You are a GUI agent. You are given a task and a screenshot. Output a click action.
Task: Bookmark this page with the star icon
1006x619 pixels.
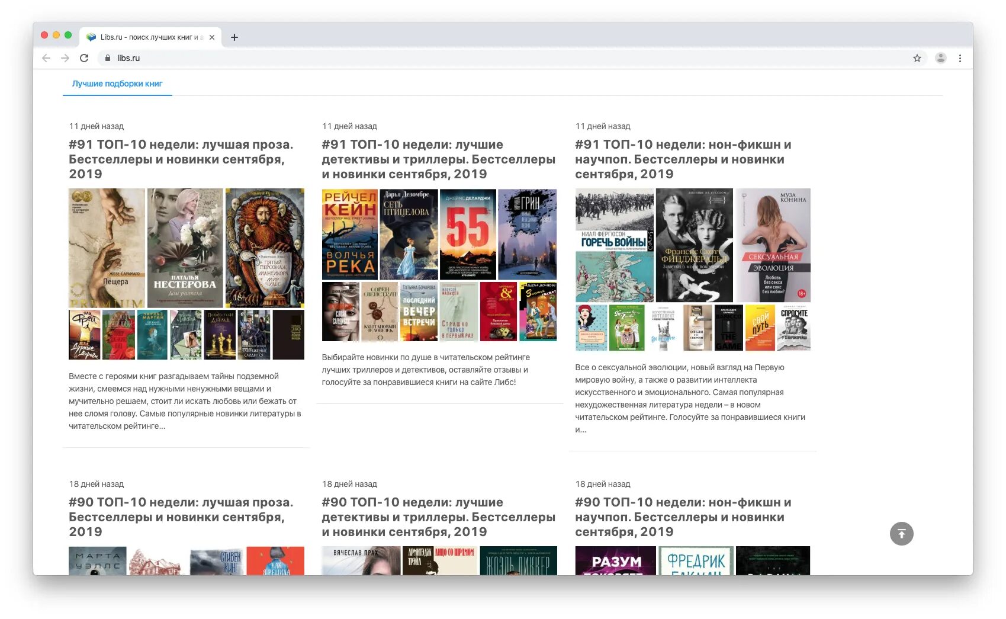917,58
